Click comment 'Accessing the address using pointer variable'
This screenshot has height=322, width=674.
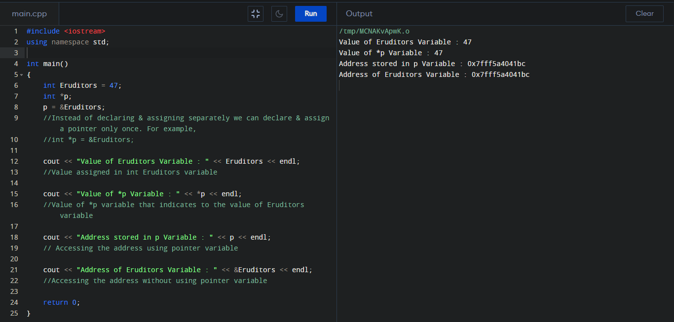pos(141,248)
